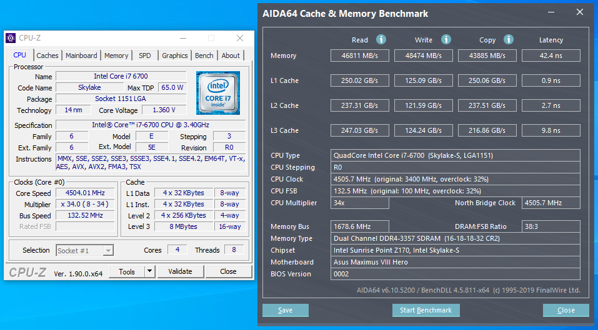This screenshot has height=330, width=598.
Task: Click the Memory Write value 48474 MB/s
Action: click(423, 56)
